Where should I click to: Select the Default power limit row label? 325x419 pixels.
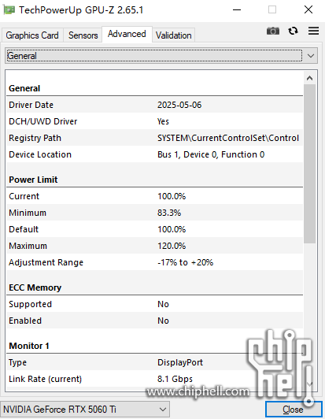(x=24, y=229)
